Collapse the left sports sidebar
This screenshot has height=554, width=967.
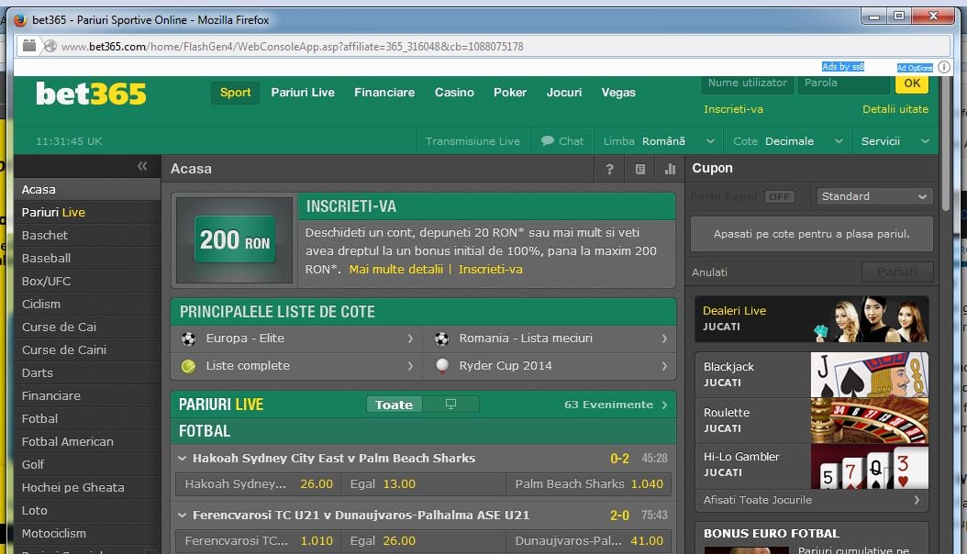click(x=142, y=166)
